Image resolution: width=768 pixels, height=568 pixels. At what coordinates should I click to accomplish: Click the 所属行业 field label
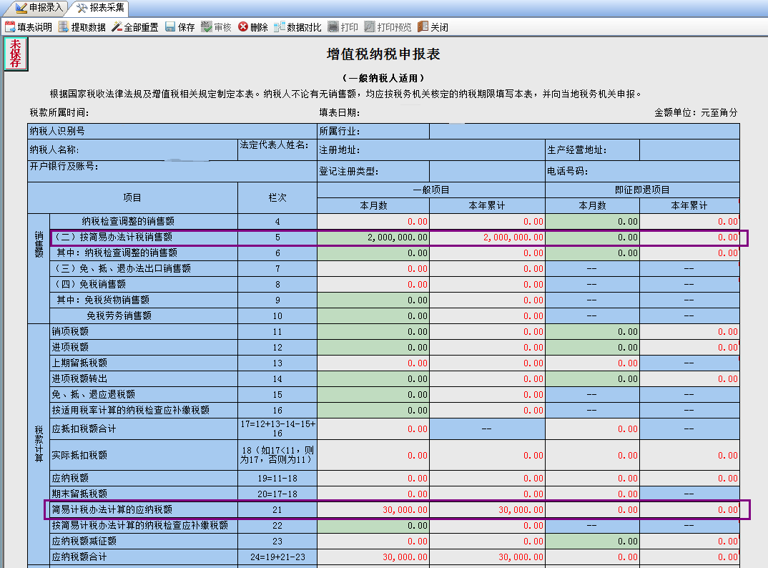coord(340,132)
